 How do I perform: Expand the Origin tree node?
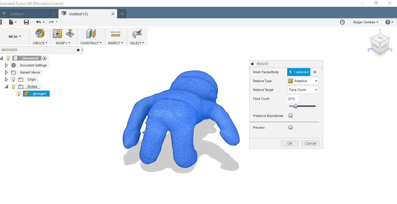(6, 79)
